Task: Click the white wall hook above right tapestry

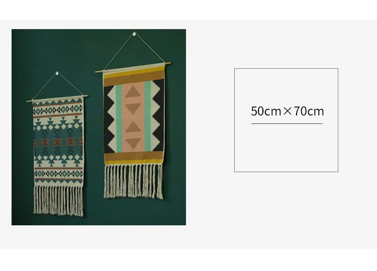Action: 134,34
